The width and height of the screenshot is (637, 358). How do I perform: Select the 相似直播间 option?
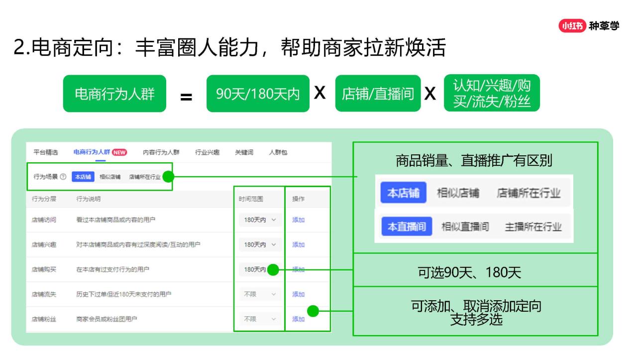pos(465,227)
